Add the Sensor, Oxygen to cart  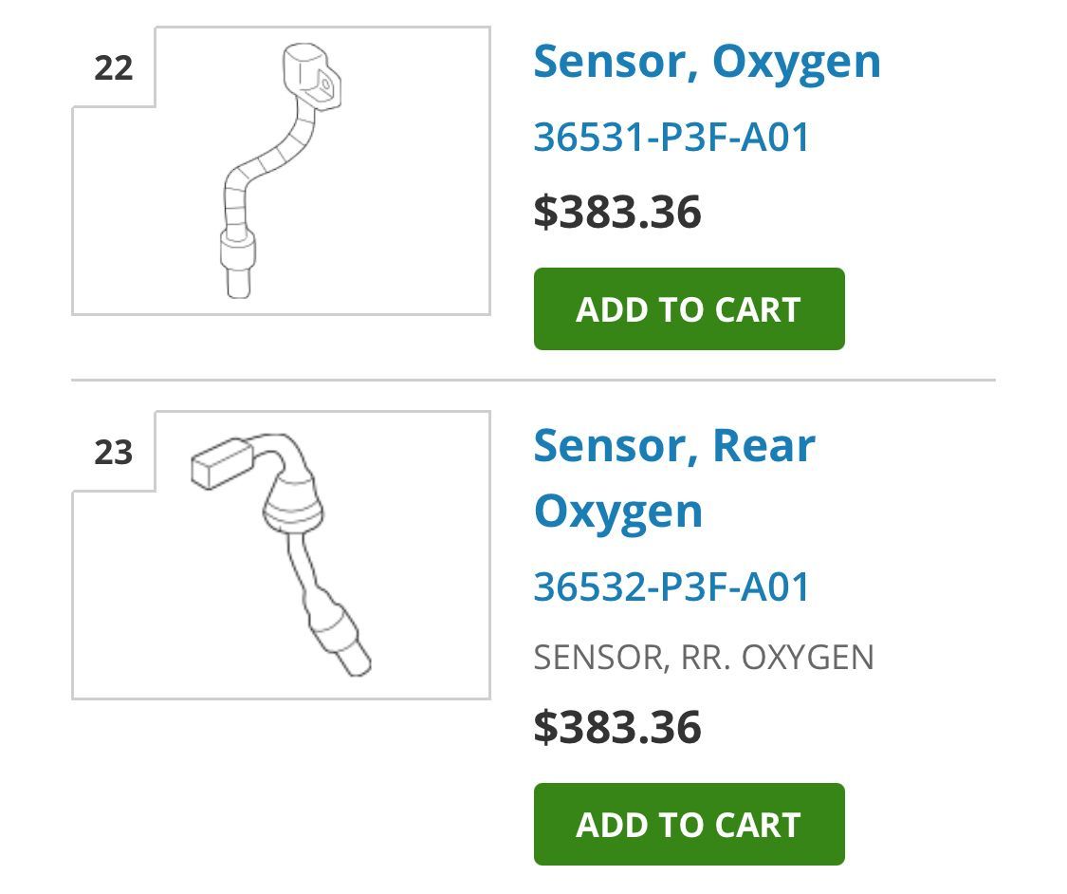(689, 309)
